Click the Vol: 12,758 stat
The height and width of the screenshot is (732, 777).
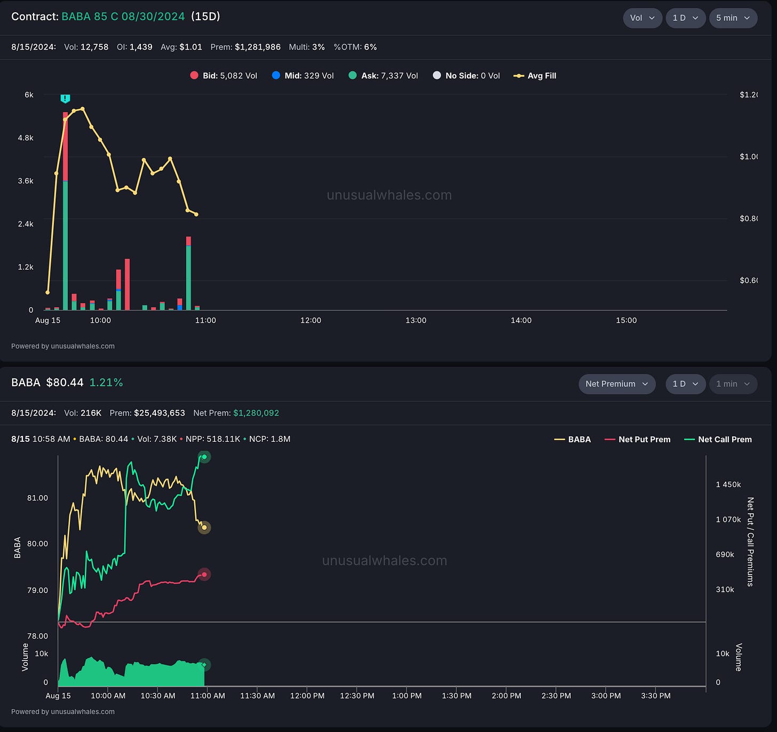86,47
